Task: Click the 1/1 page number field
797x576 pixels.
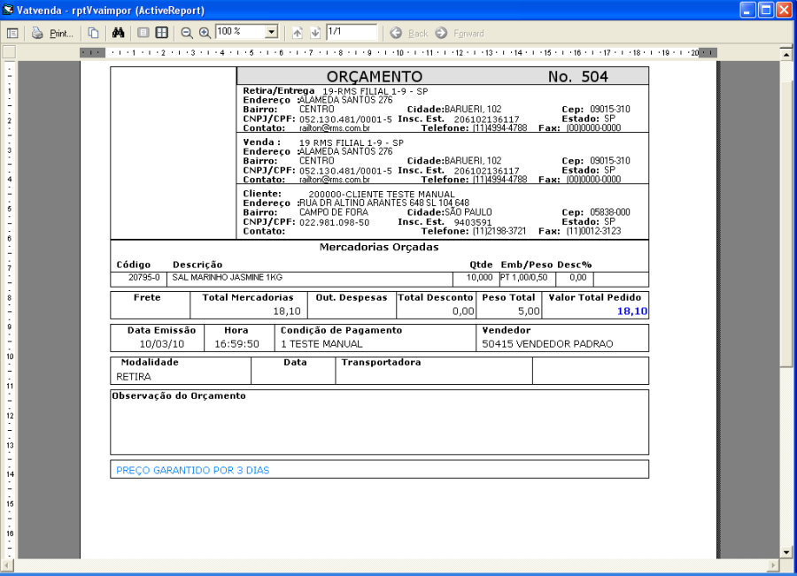Action: pos(352,32)
